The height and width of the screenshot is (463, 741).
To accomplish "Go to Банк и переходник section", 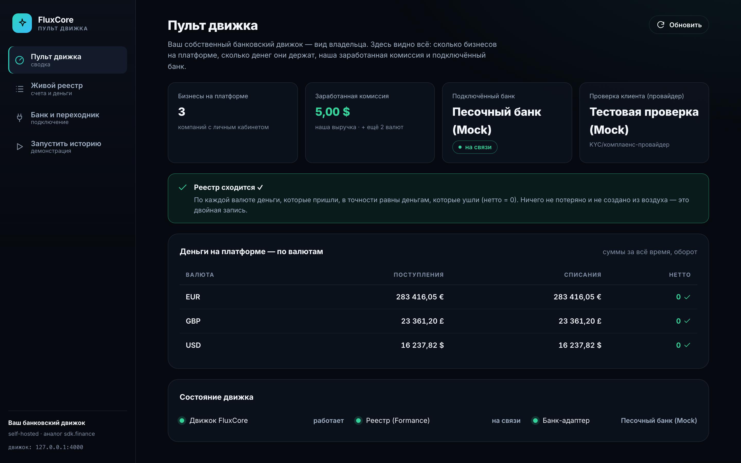I will click(x=68, y=118).
